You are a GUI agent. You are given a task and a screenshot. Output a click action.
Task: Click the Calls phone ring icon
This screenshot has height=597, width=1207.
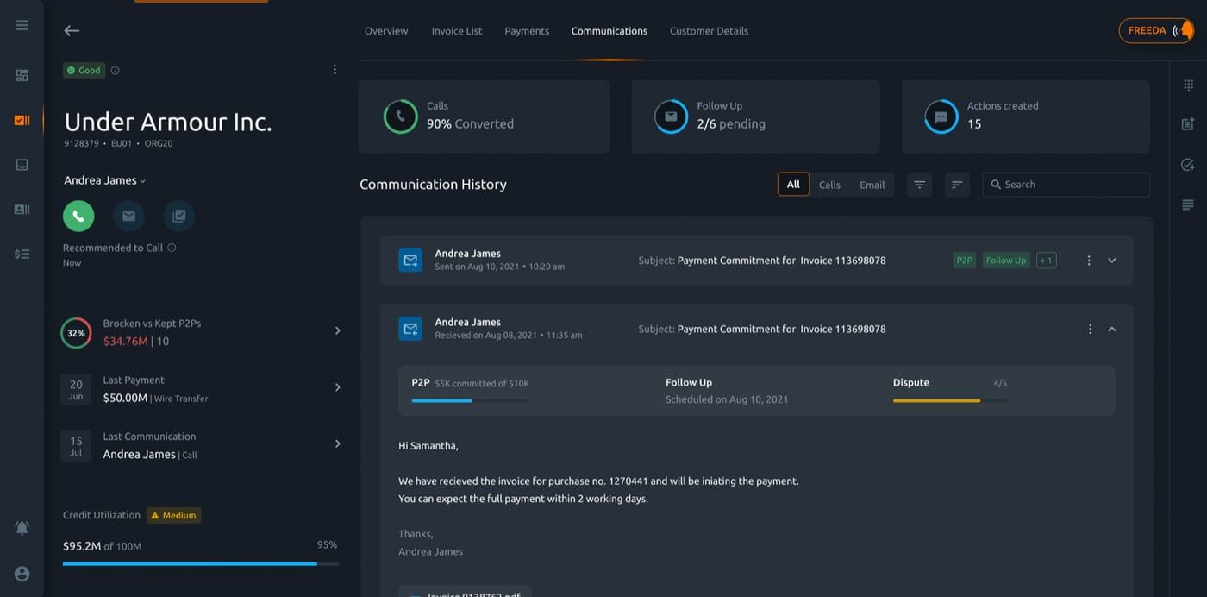(x=400, y=116)
